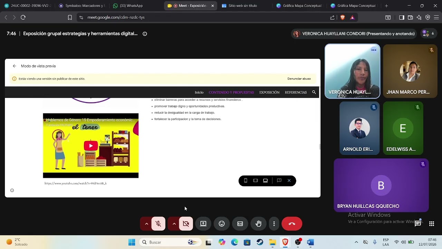Open the meeting chat panel

(418, 223)
